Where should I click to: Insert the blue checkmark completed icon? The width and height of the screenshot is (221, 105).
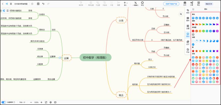[193, 44]
